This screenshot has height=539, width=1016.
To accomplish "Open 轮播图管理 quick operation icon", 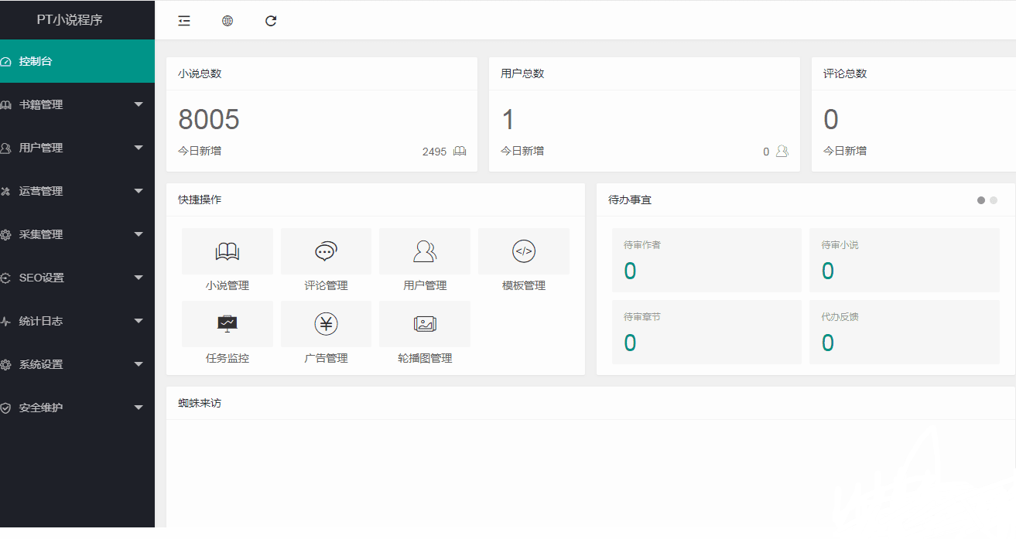I will click(x=424, y=324).
